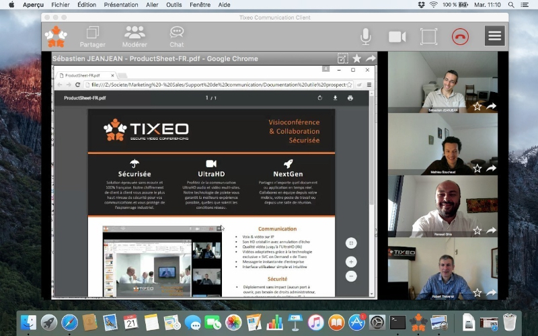
Task: Close the ProductSheet-FR.pdf Chrome tab
Action: (x=112, y=75)
